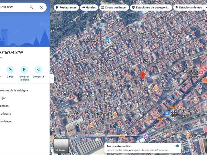
Task: Open the Capas layers thumbnail
Action: point(61,146)
